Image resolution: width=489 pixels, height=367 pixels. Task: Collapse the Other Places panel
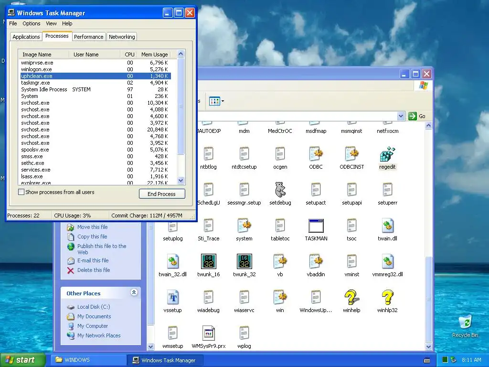(x=134, y=292)
